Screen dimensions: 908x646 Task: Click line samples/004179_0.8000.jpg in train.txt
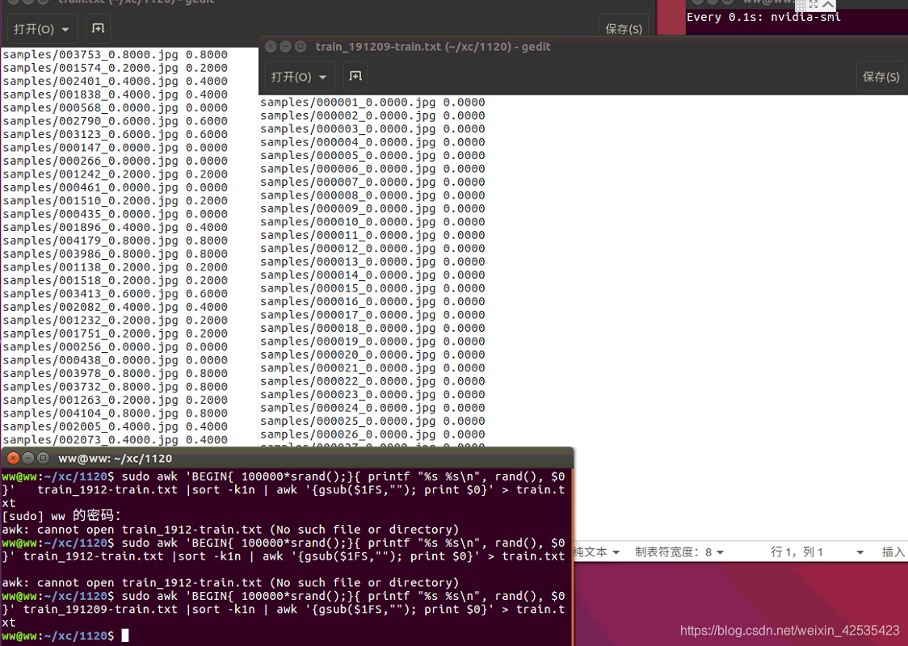pos(116,241)
